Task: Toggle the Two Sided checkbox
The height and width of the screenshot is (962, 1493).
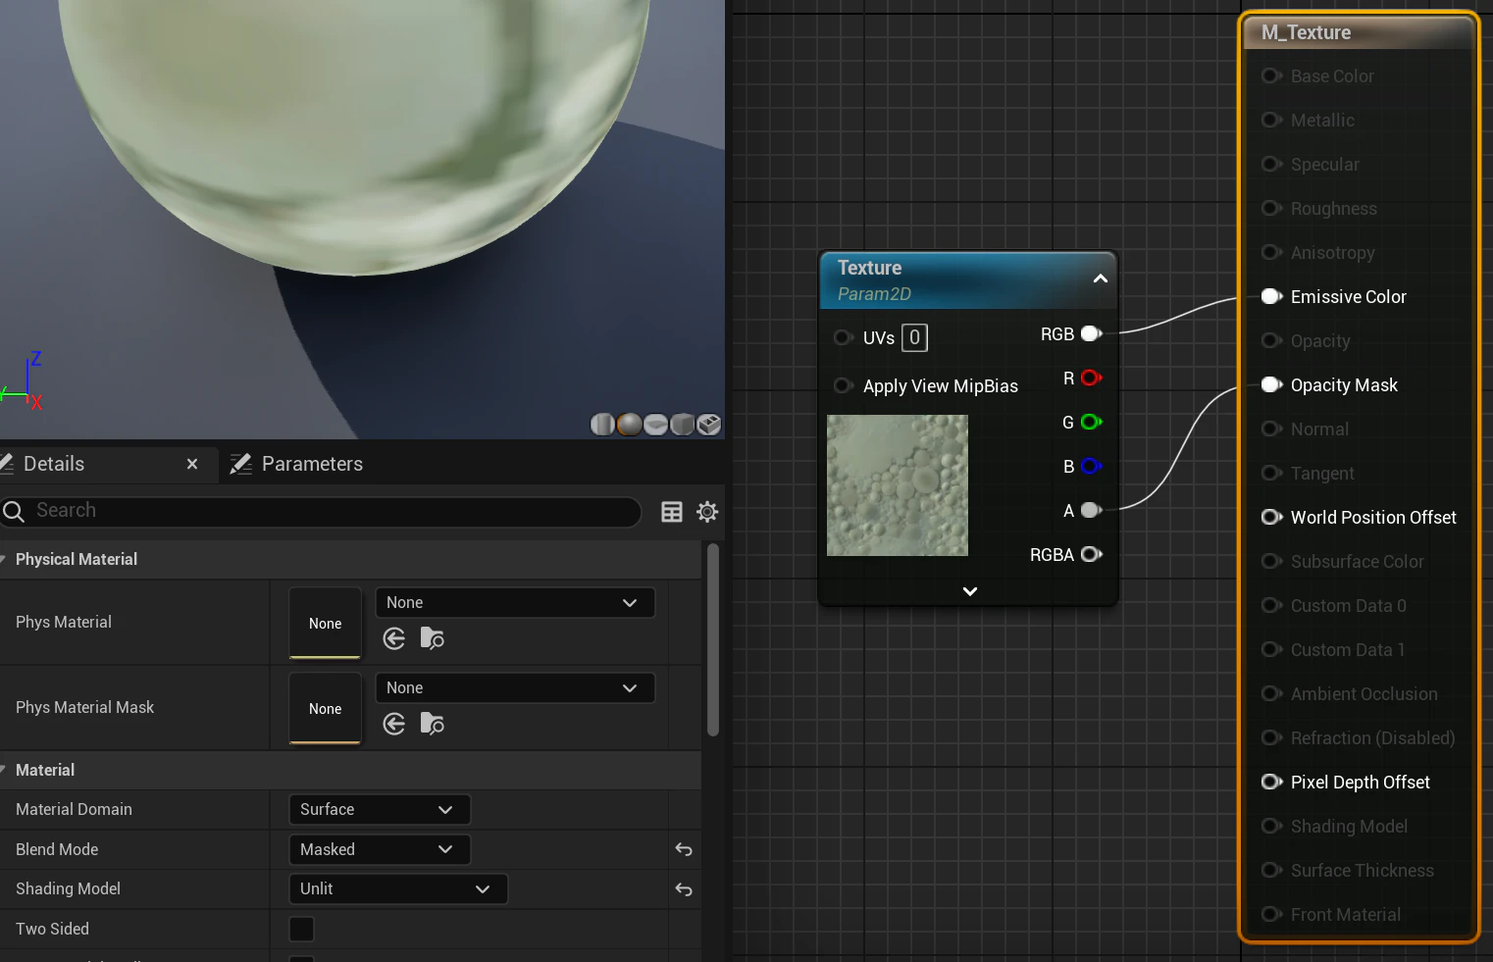Action: point(302,929)
